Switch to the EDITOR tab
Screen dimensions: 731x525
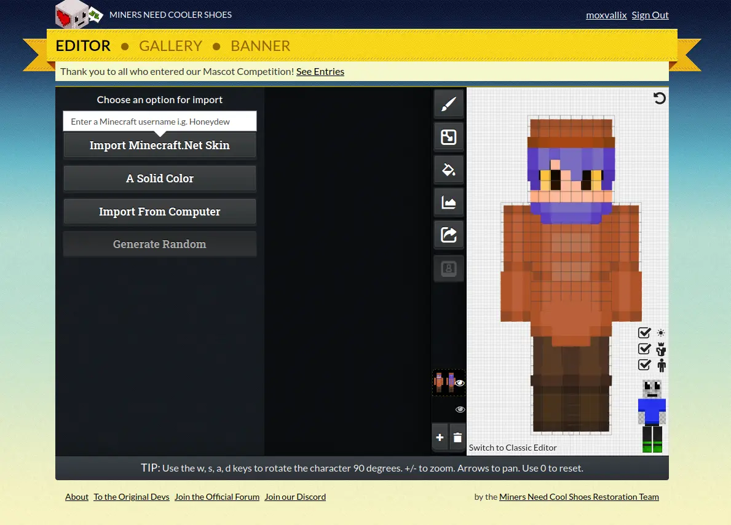pos(83,46)
